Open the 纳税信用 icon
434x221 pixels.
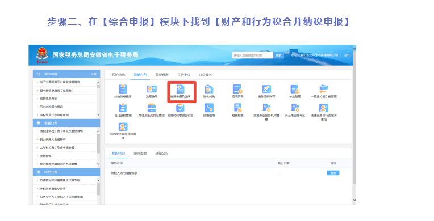(209, 108)
